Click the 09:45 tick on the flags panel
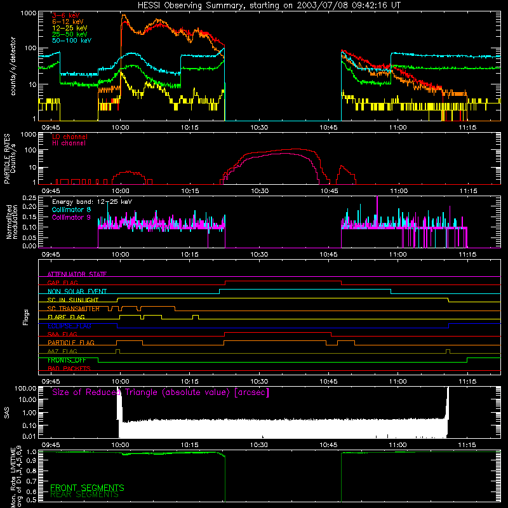This screenshot has height=508, width=508. 51,382
